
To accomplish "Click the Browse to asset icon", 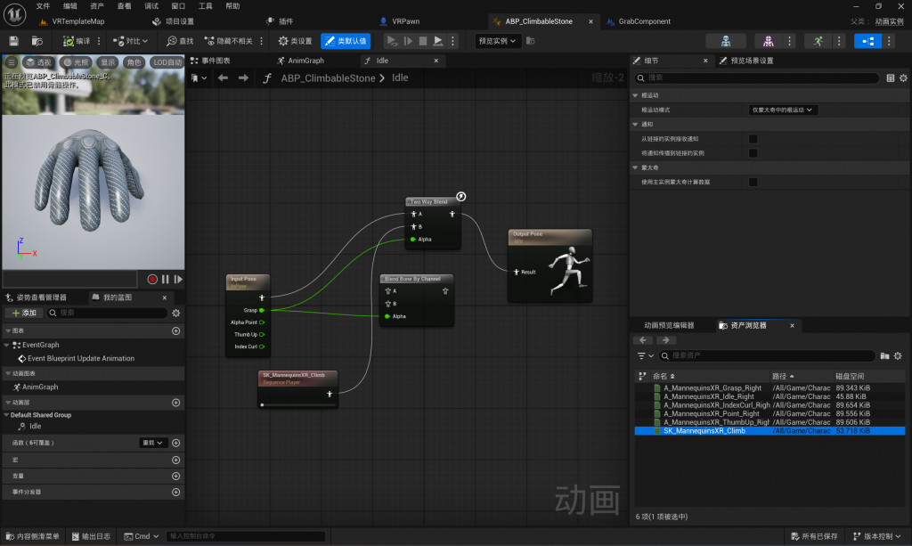I will (x=37, y=41).
